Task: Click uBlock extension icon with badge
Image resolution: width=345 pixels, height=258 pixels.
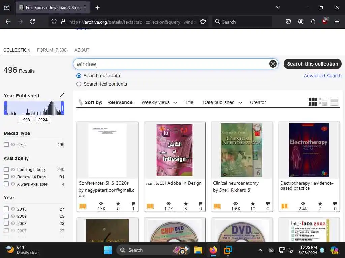Action: (x=325, y=21)
